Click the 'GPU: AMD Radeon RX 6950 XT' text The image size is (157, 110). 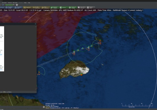[71, 10]
